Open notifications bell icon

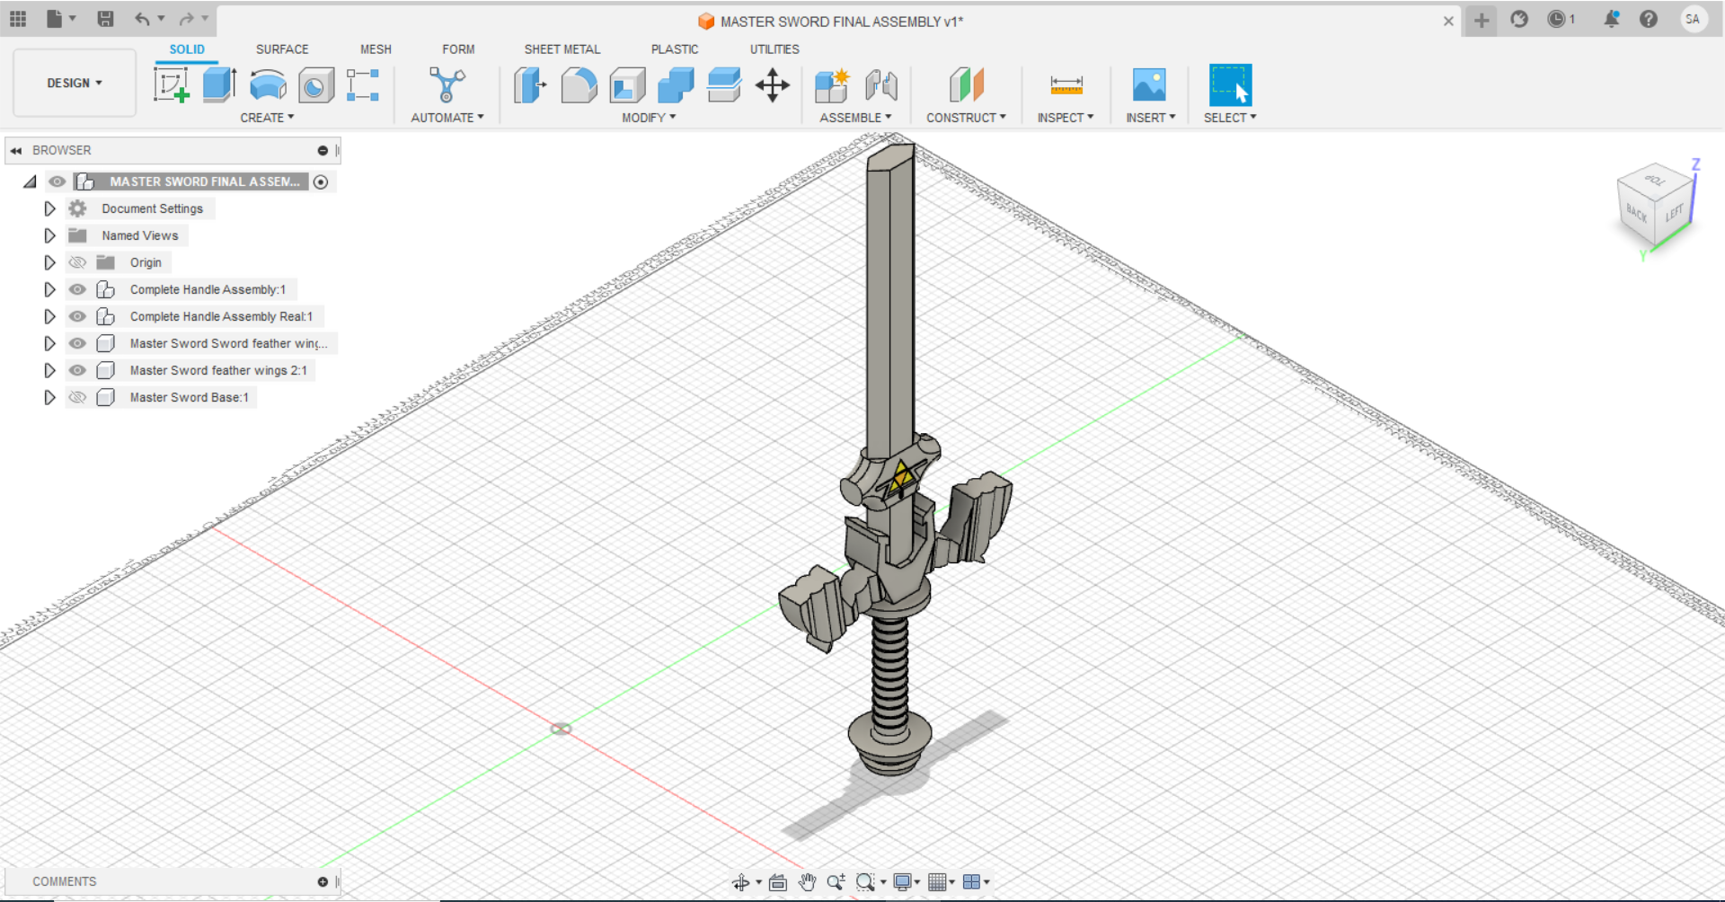1611,19
